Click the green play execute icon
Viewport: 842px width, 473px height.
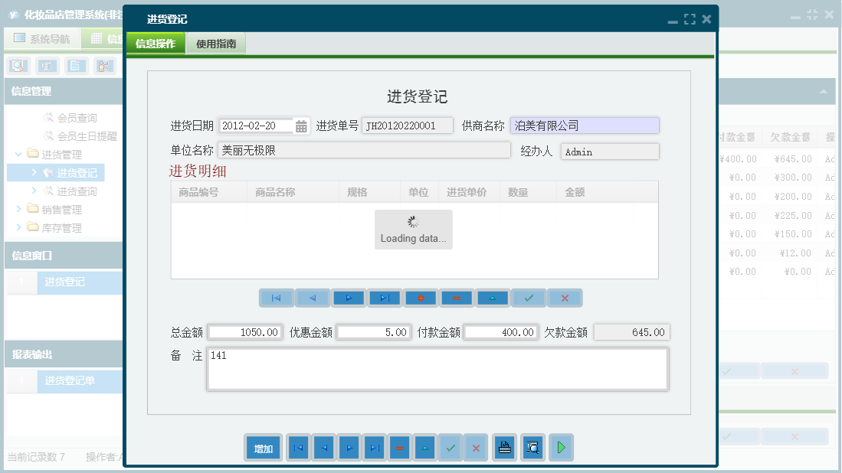coord(561,447)
